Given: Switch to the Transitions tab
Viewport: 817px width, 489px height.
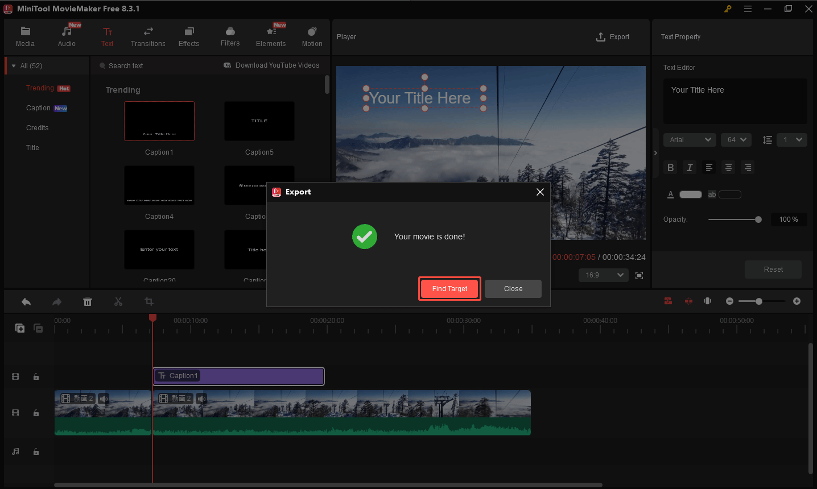Looking at the screenshot, I should click(148, 36).
